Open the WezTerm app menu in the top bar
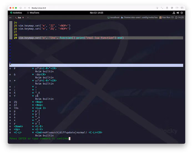 (33, 13)
